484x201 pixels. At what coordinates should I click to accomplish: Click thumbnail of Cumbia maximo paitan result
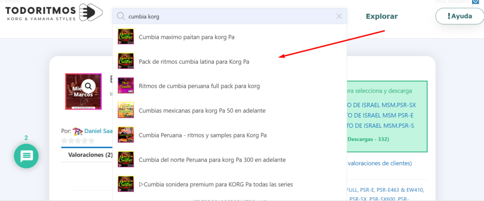point(126,37)
